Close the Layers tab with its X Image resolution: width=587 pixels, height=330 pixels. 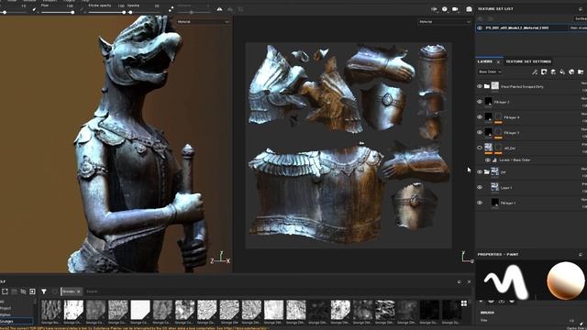click(x=498, y=61)
